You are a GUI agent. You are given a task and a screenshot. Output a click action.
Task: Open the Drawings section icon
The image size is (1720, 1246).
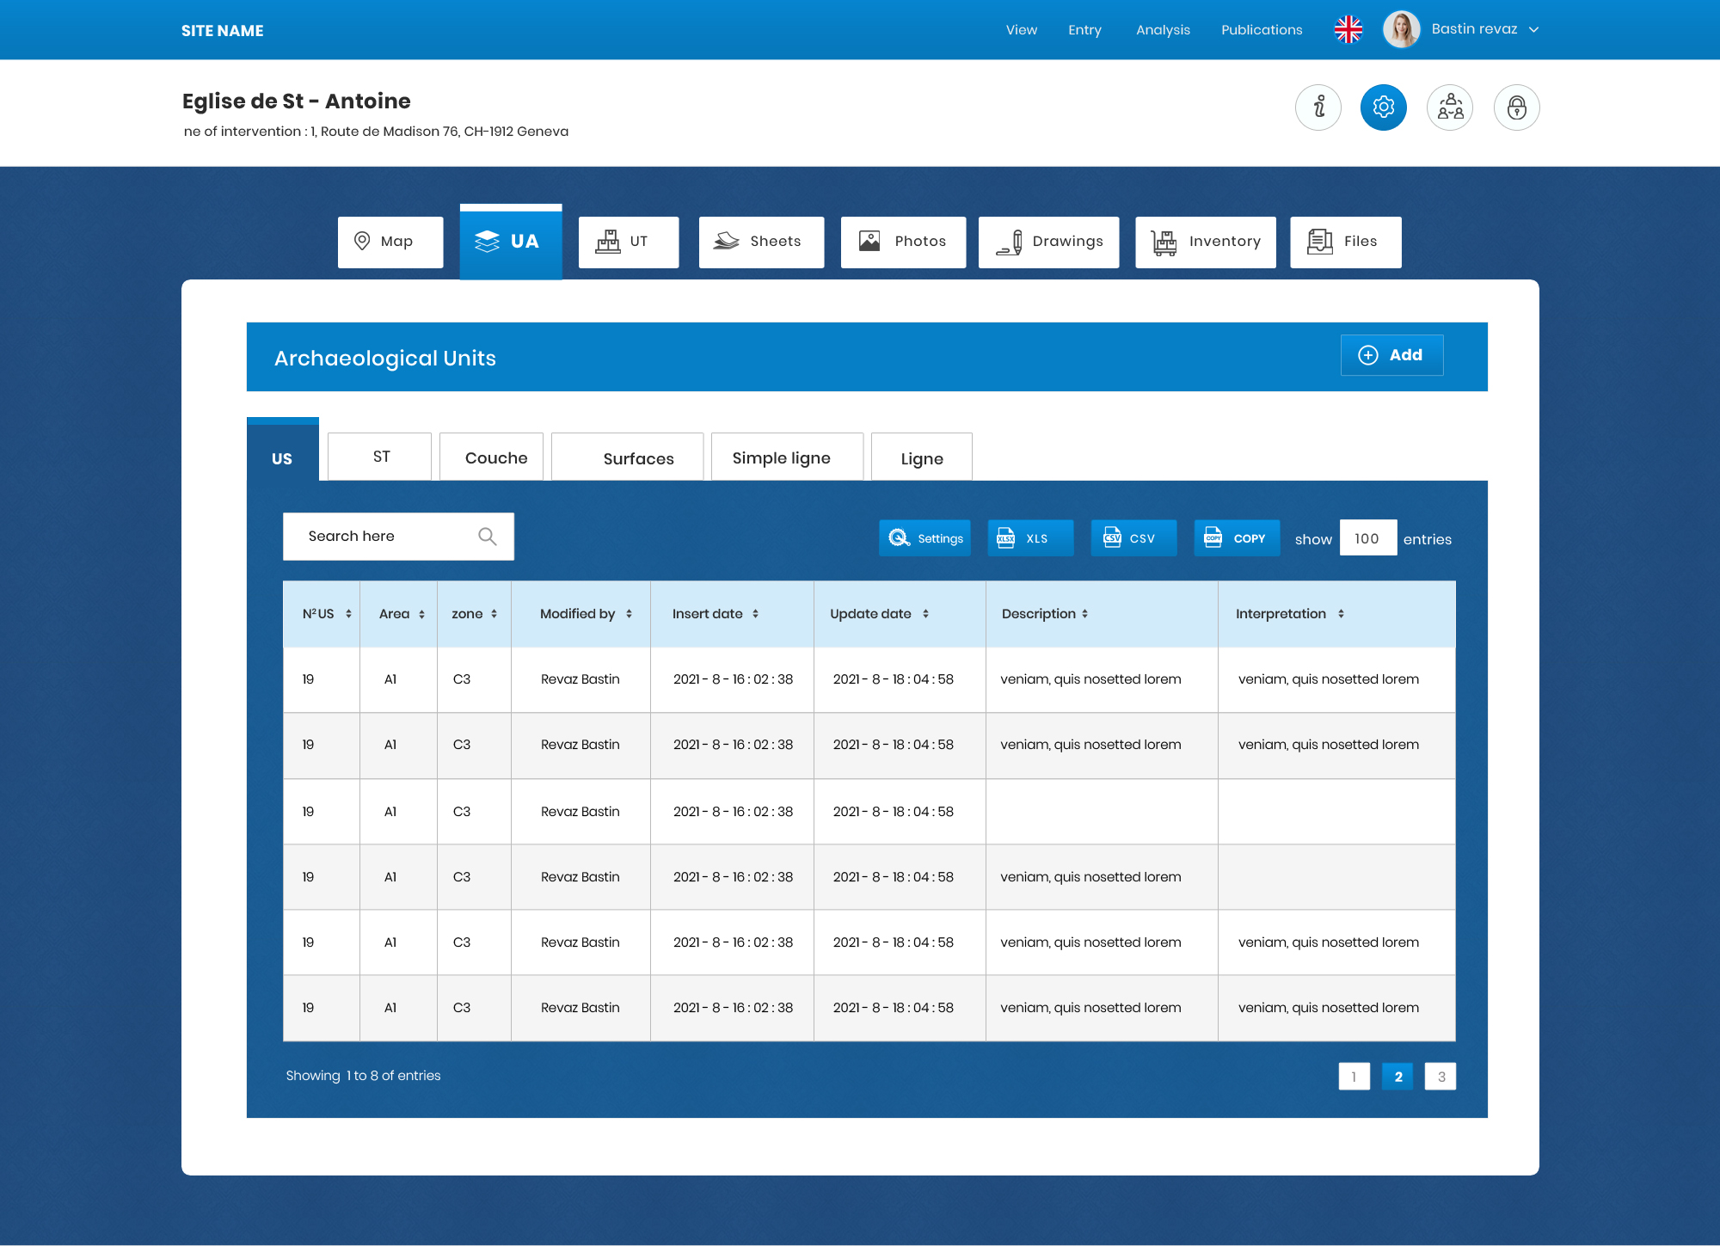click(1012, 242)
